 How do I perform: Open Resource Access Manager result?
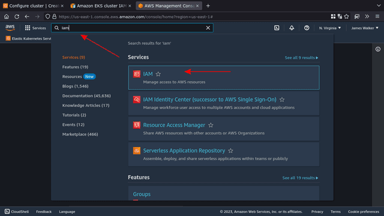(x=174, y=125)
